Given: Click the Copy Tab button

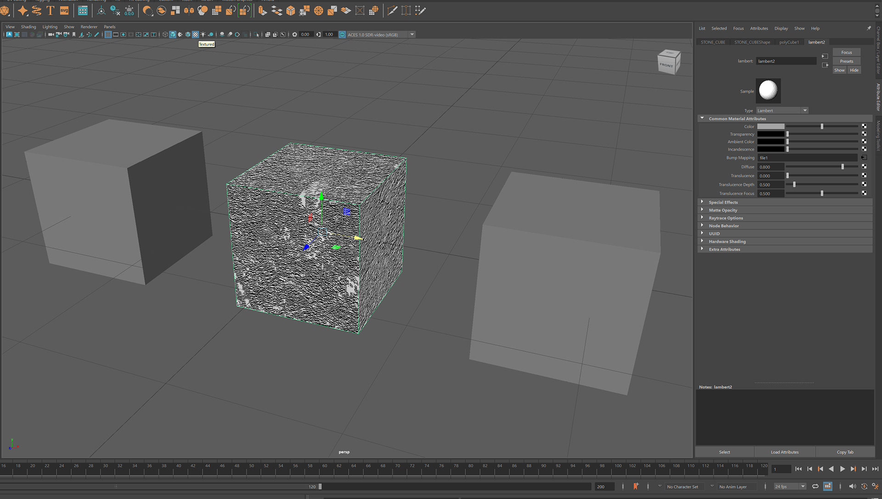Looking at the screenshot, I should (x=845, y=452).
